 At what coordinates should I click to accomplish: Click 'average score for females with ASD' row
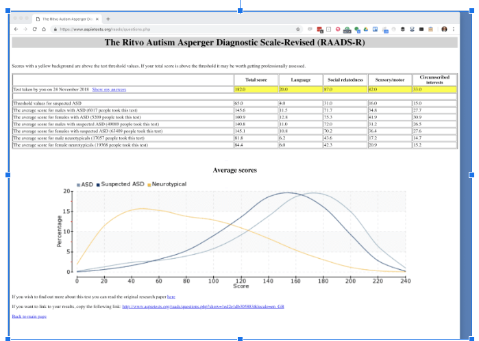(x=234, y=117)
